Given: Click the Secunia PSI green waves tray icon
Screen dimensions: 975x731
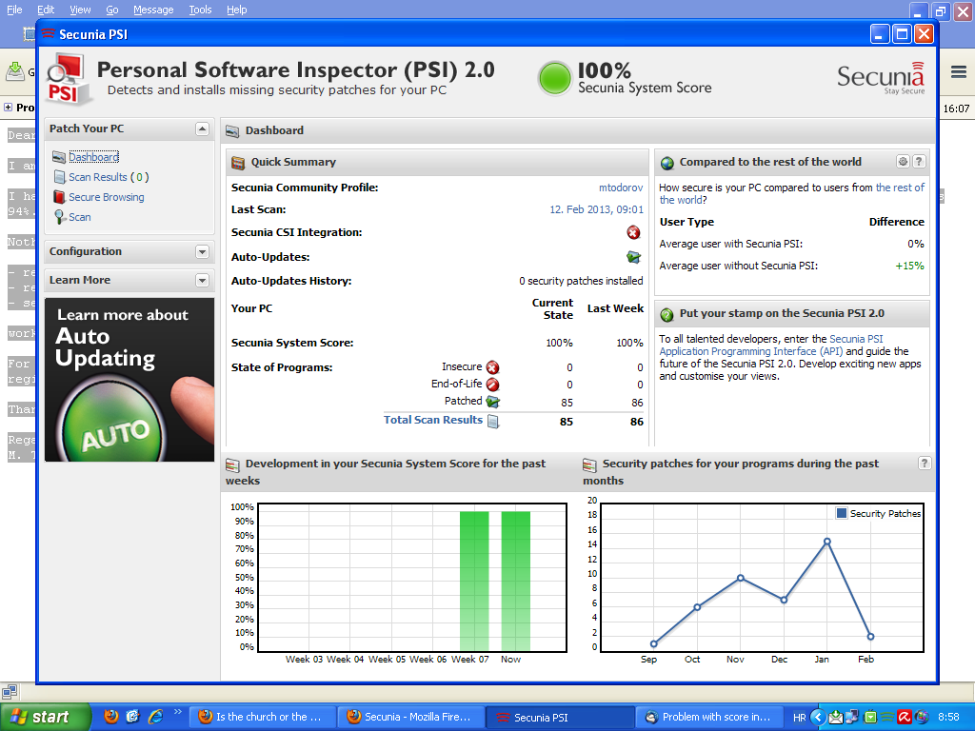Looking at the screenshot, I should (887, 718).
